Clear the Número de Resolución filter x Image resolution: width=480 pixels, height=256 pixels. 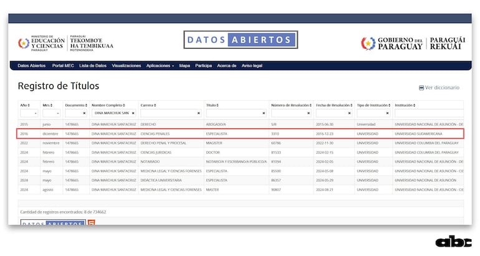tap(309, 113)
